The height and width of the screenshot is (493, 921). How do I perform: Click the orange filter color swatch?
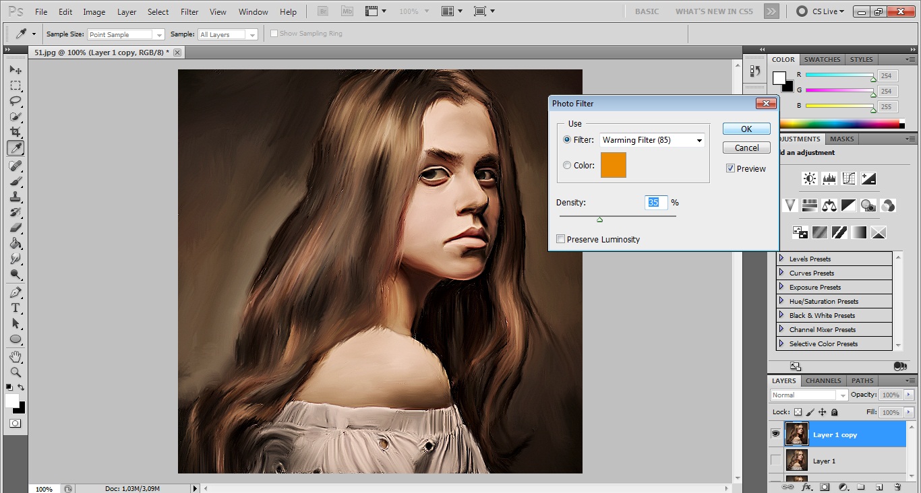[613, 165]
